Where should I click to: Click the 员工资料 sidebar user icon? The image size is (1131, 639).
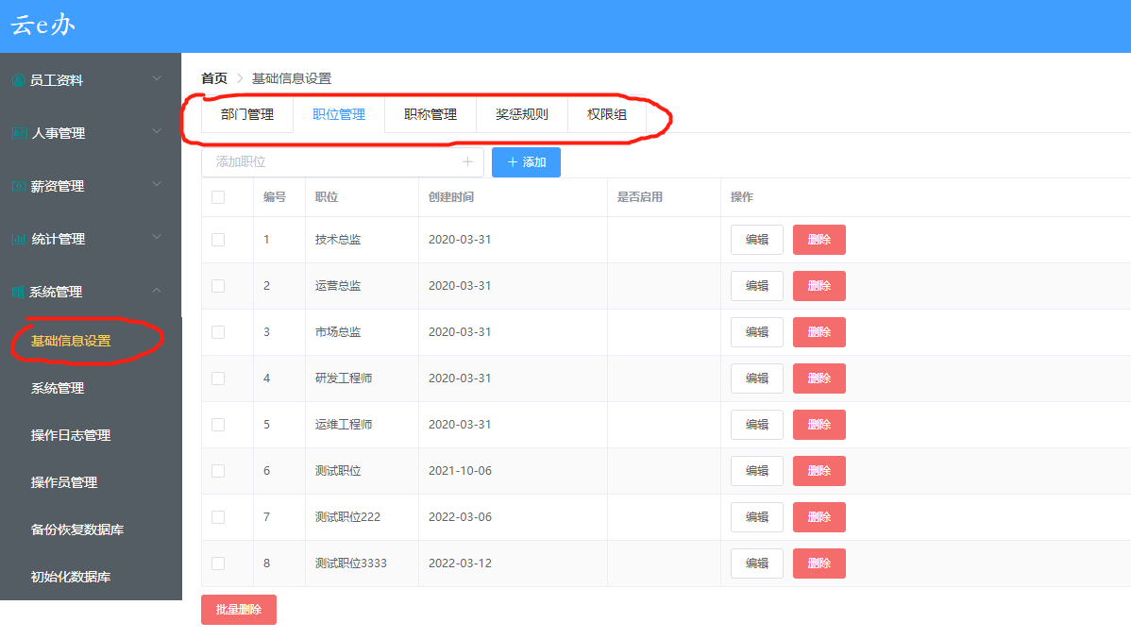click(x=19, y=80)
